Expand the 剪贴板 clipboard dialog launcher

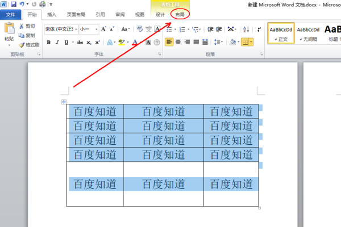pos(39,54)
